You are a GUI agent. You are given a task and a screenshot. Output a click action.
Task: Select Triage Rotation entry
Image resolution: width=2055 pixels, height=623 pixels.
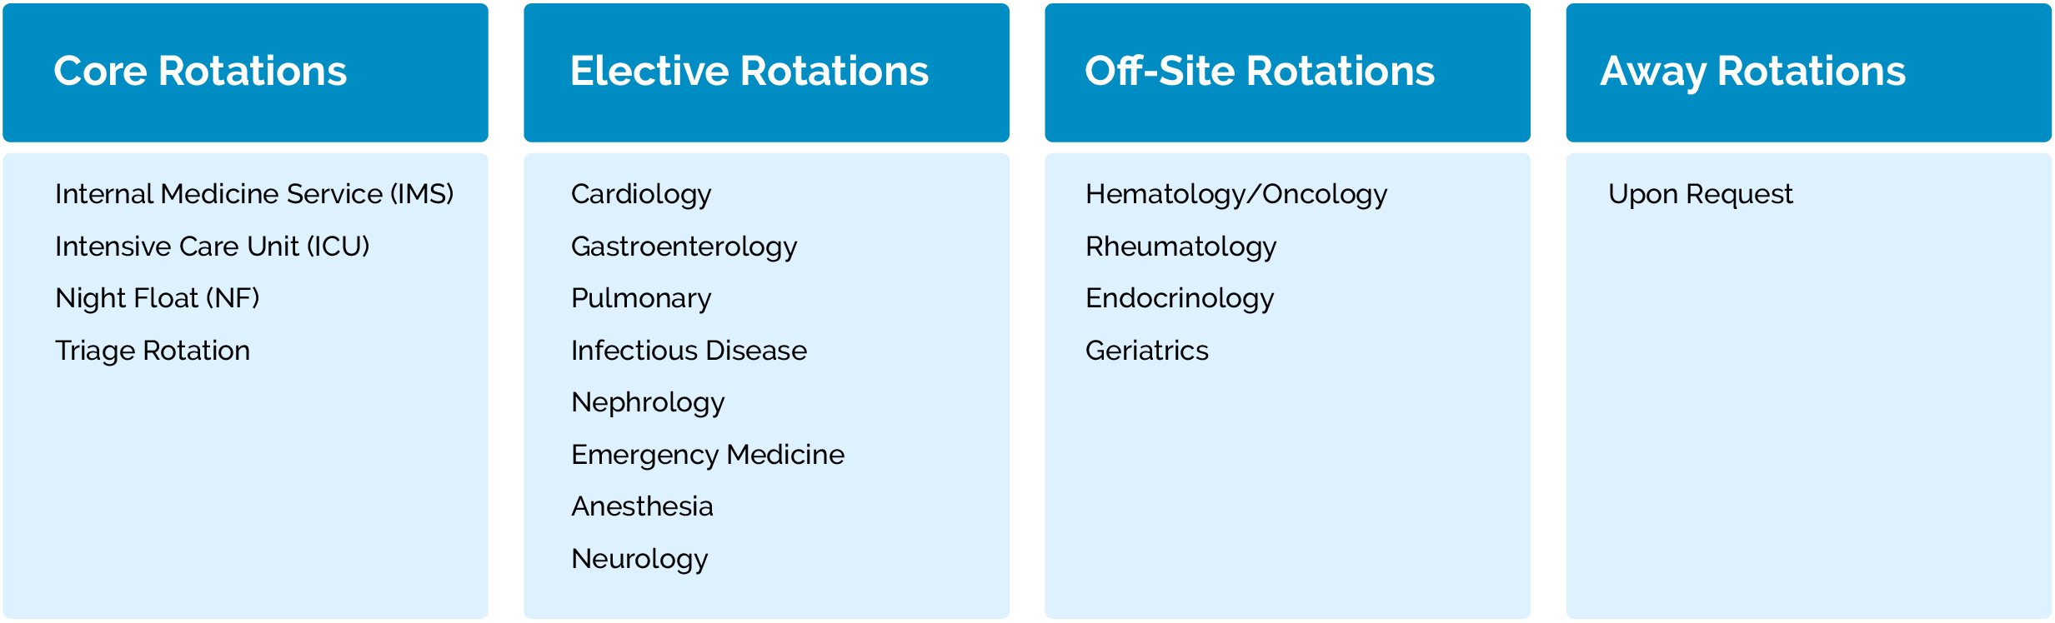click(153, 351)
